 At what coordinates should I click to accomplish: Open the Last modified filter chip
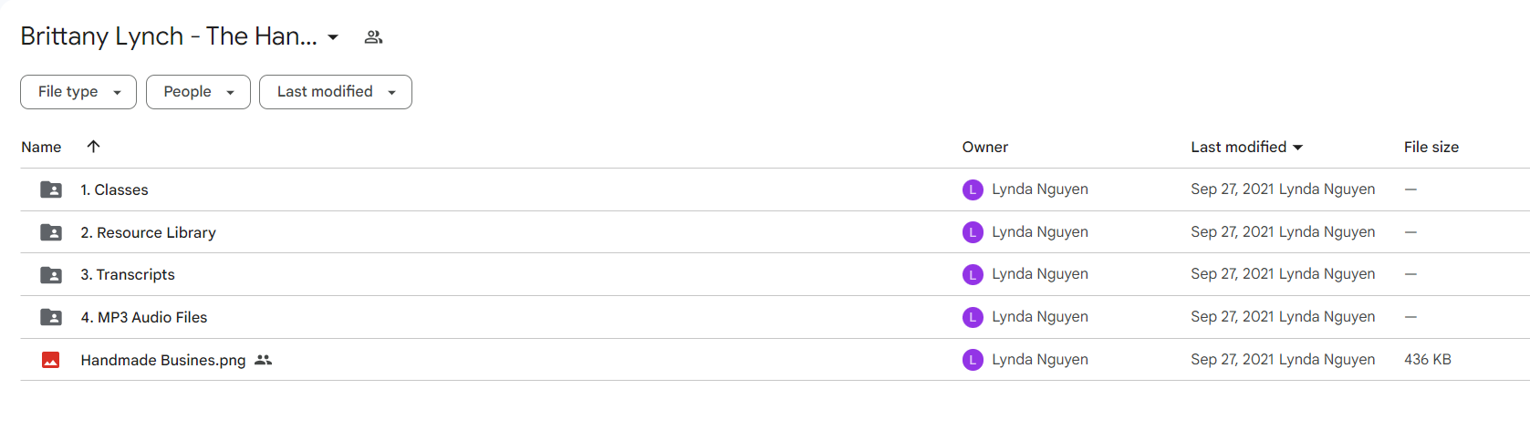coord(336,92)
